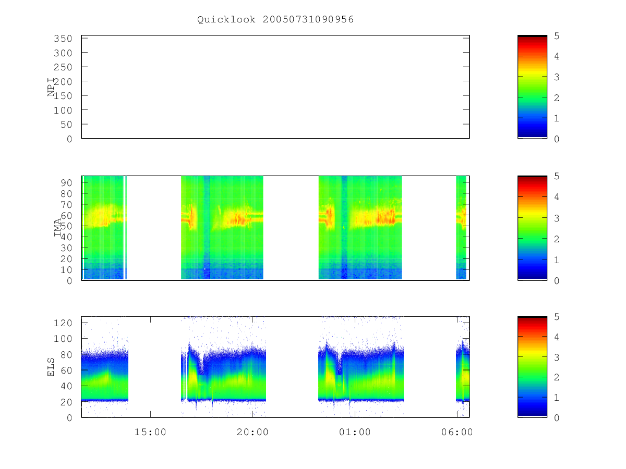
Task: Click the 2 label on IMA color bar
Action: point(557,239)
